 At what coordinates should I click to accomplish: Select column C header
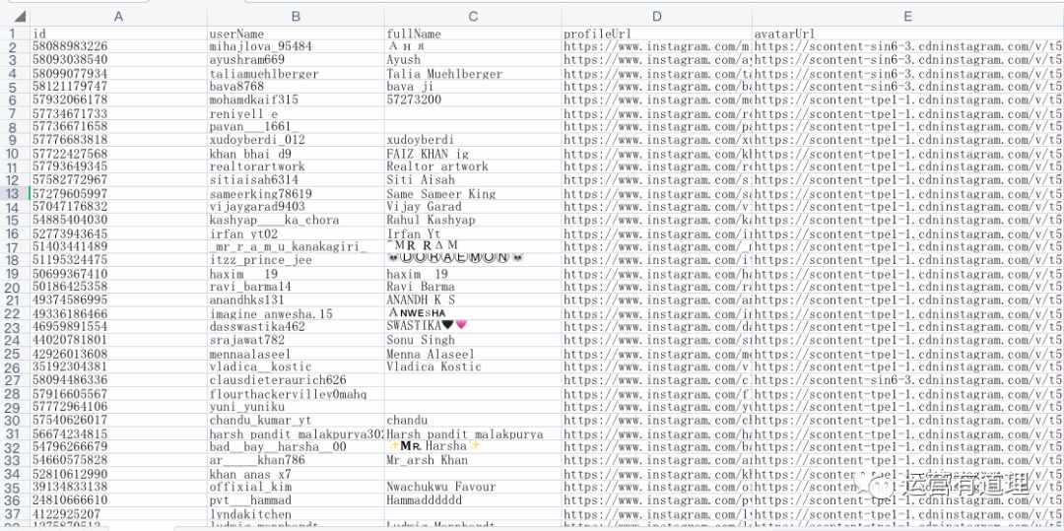(x=473, y=17)
